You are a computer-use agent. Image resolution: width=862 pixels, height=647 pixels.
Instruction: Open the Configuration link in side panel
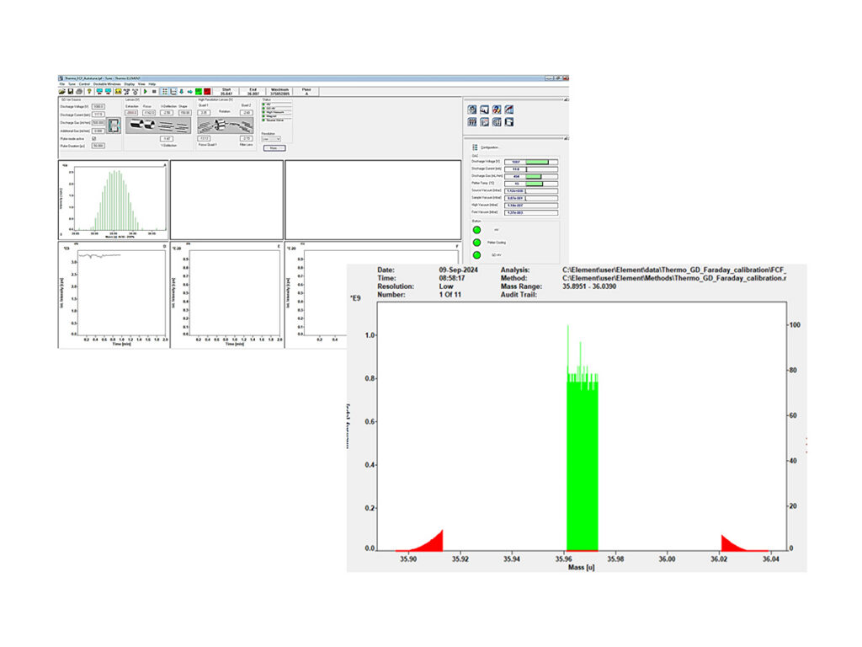(x=489, y=147)
